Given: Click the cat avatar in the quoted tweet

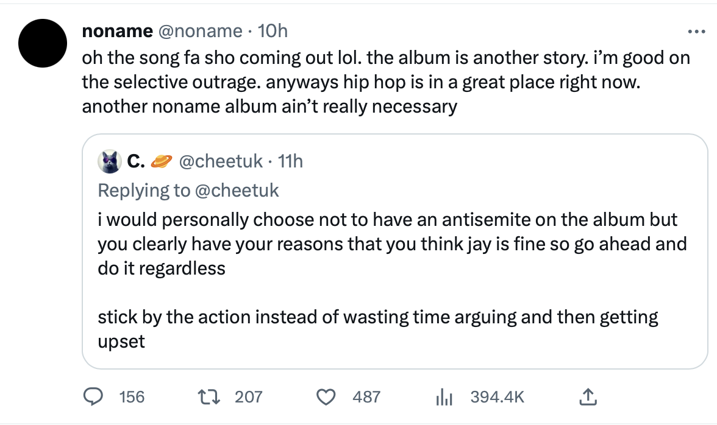Looking at the screenshot, I should tap(110, 161).
